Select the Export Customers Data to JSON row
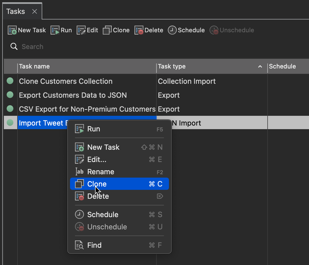This screenshot has width=309, height=265. pyautogui.click(x=73, y=95)
